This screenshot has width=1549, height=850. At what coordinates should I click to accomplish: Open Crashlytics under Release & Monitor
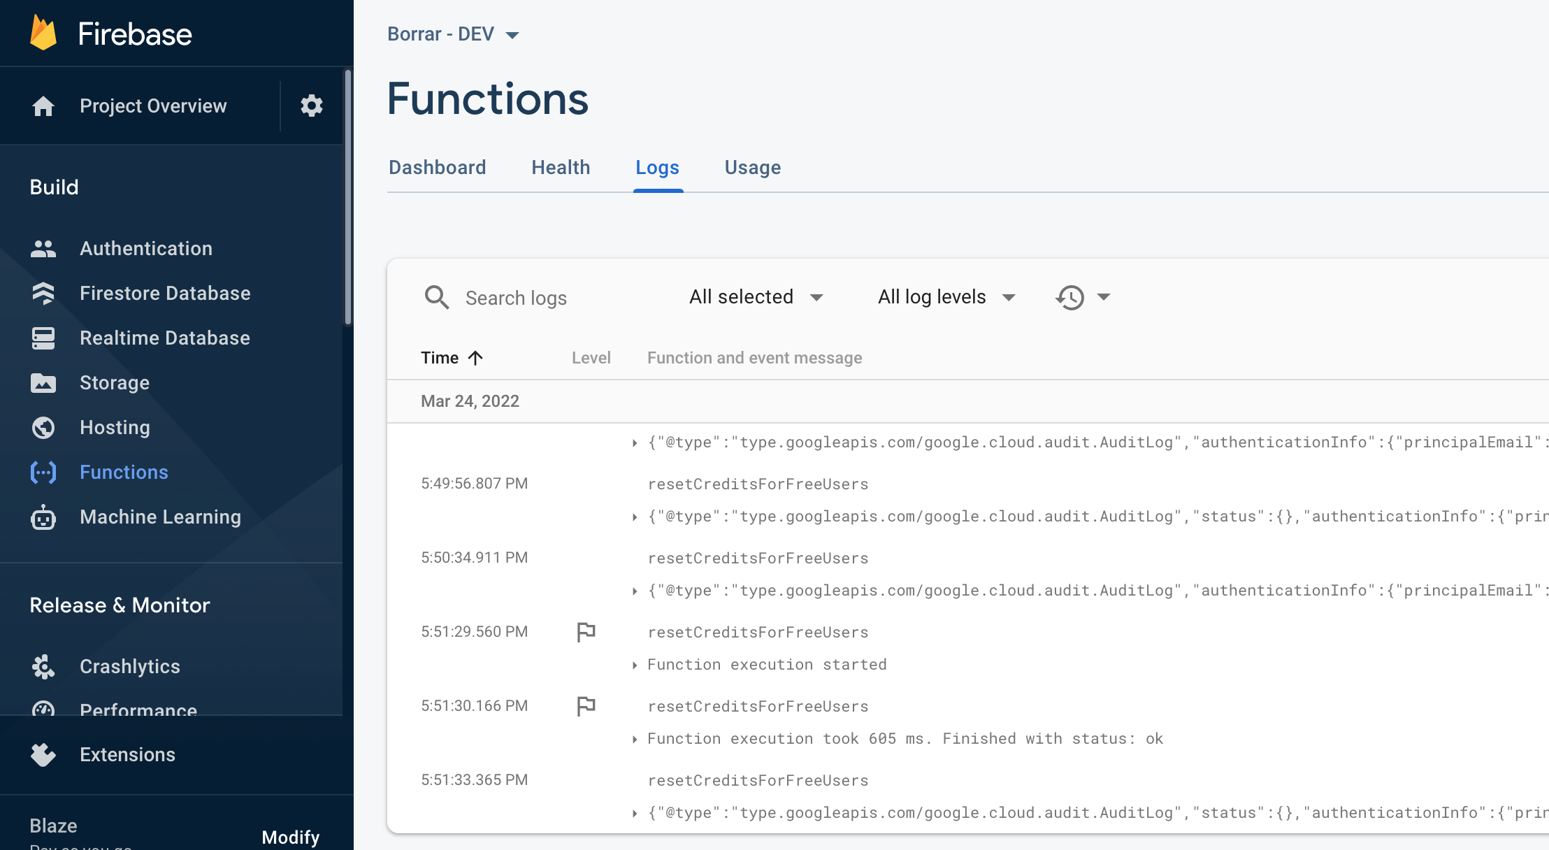pos(129,666)
